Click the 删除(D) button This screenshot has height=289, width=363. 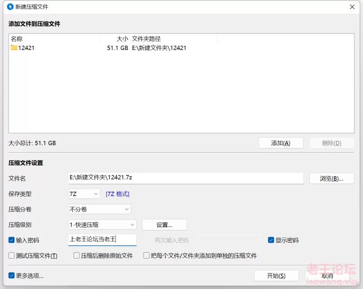332,143
